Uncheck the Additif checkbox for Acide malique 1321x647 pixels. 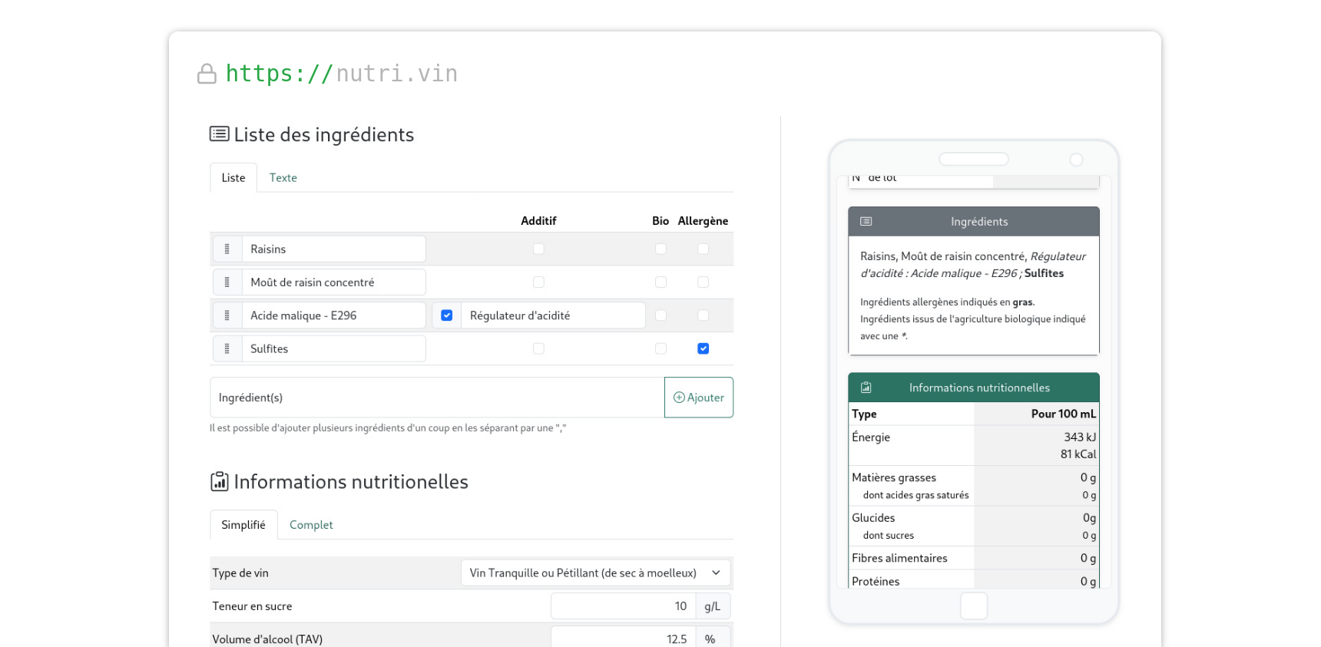(x=447, y=315)
